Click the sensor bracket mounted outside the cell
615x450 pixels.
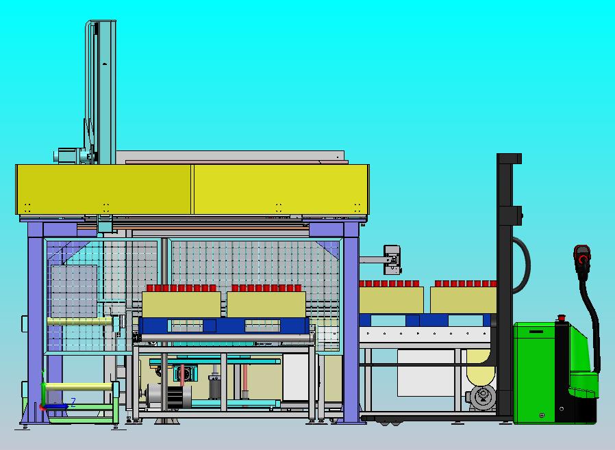[x=392, y=260]
